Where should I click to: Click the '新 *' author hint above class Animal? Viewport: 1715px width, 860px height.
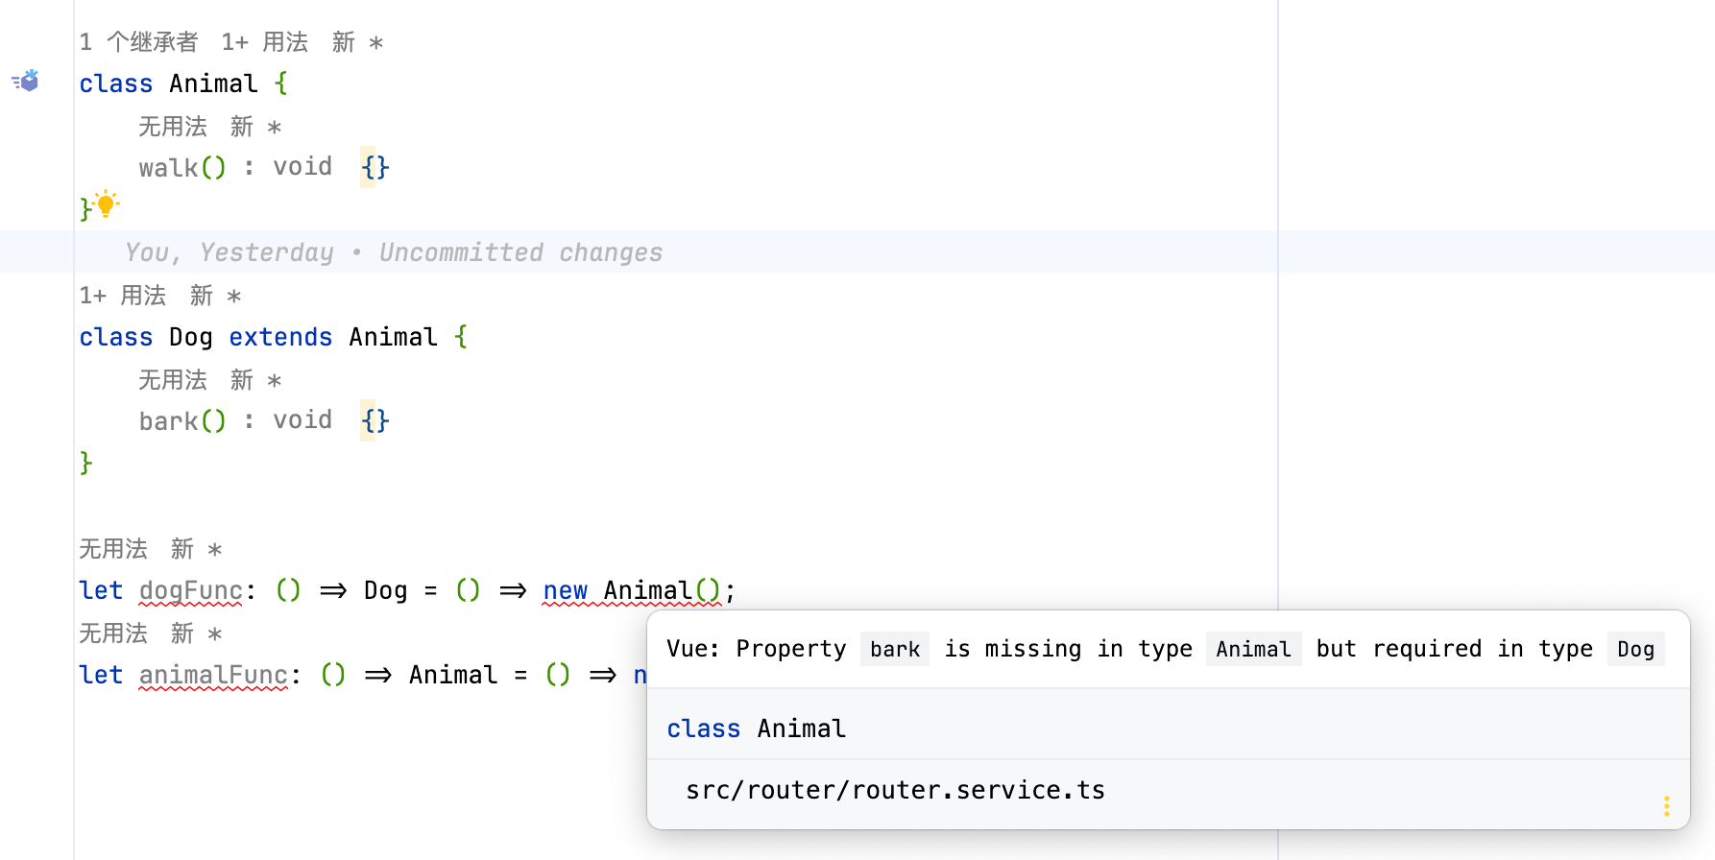point(357,42)
